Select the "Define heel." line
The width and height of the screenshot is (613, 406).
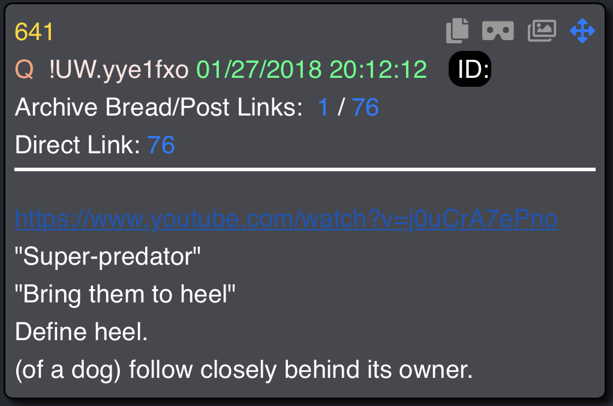pos(82,332)
